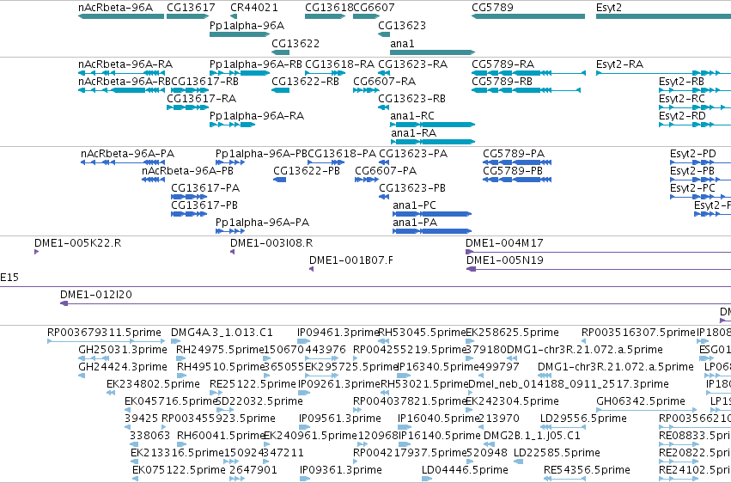Select the GH06342.5prime EST label
731x483 pixels.
click(x=641, y=401)
